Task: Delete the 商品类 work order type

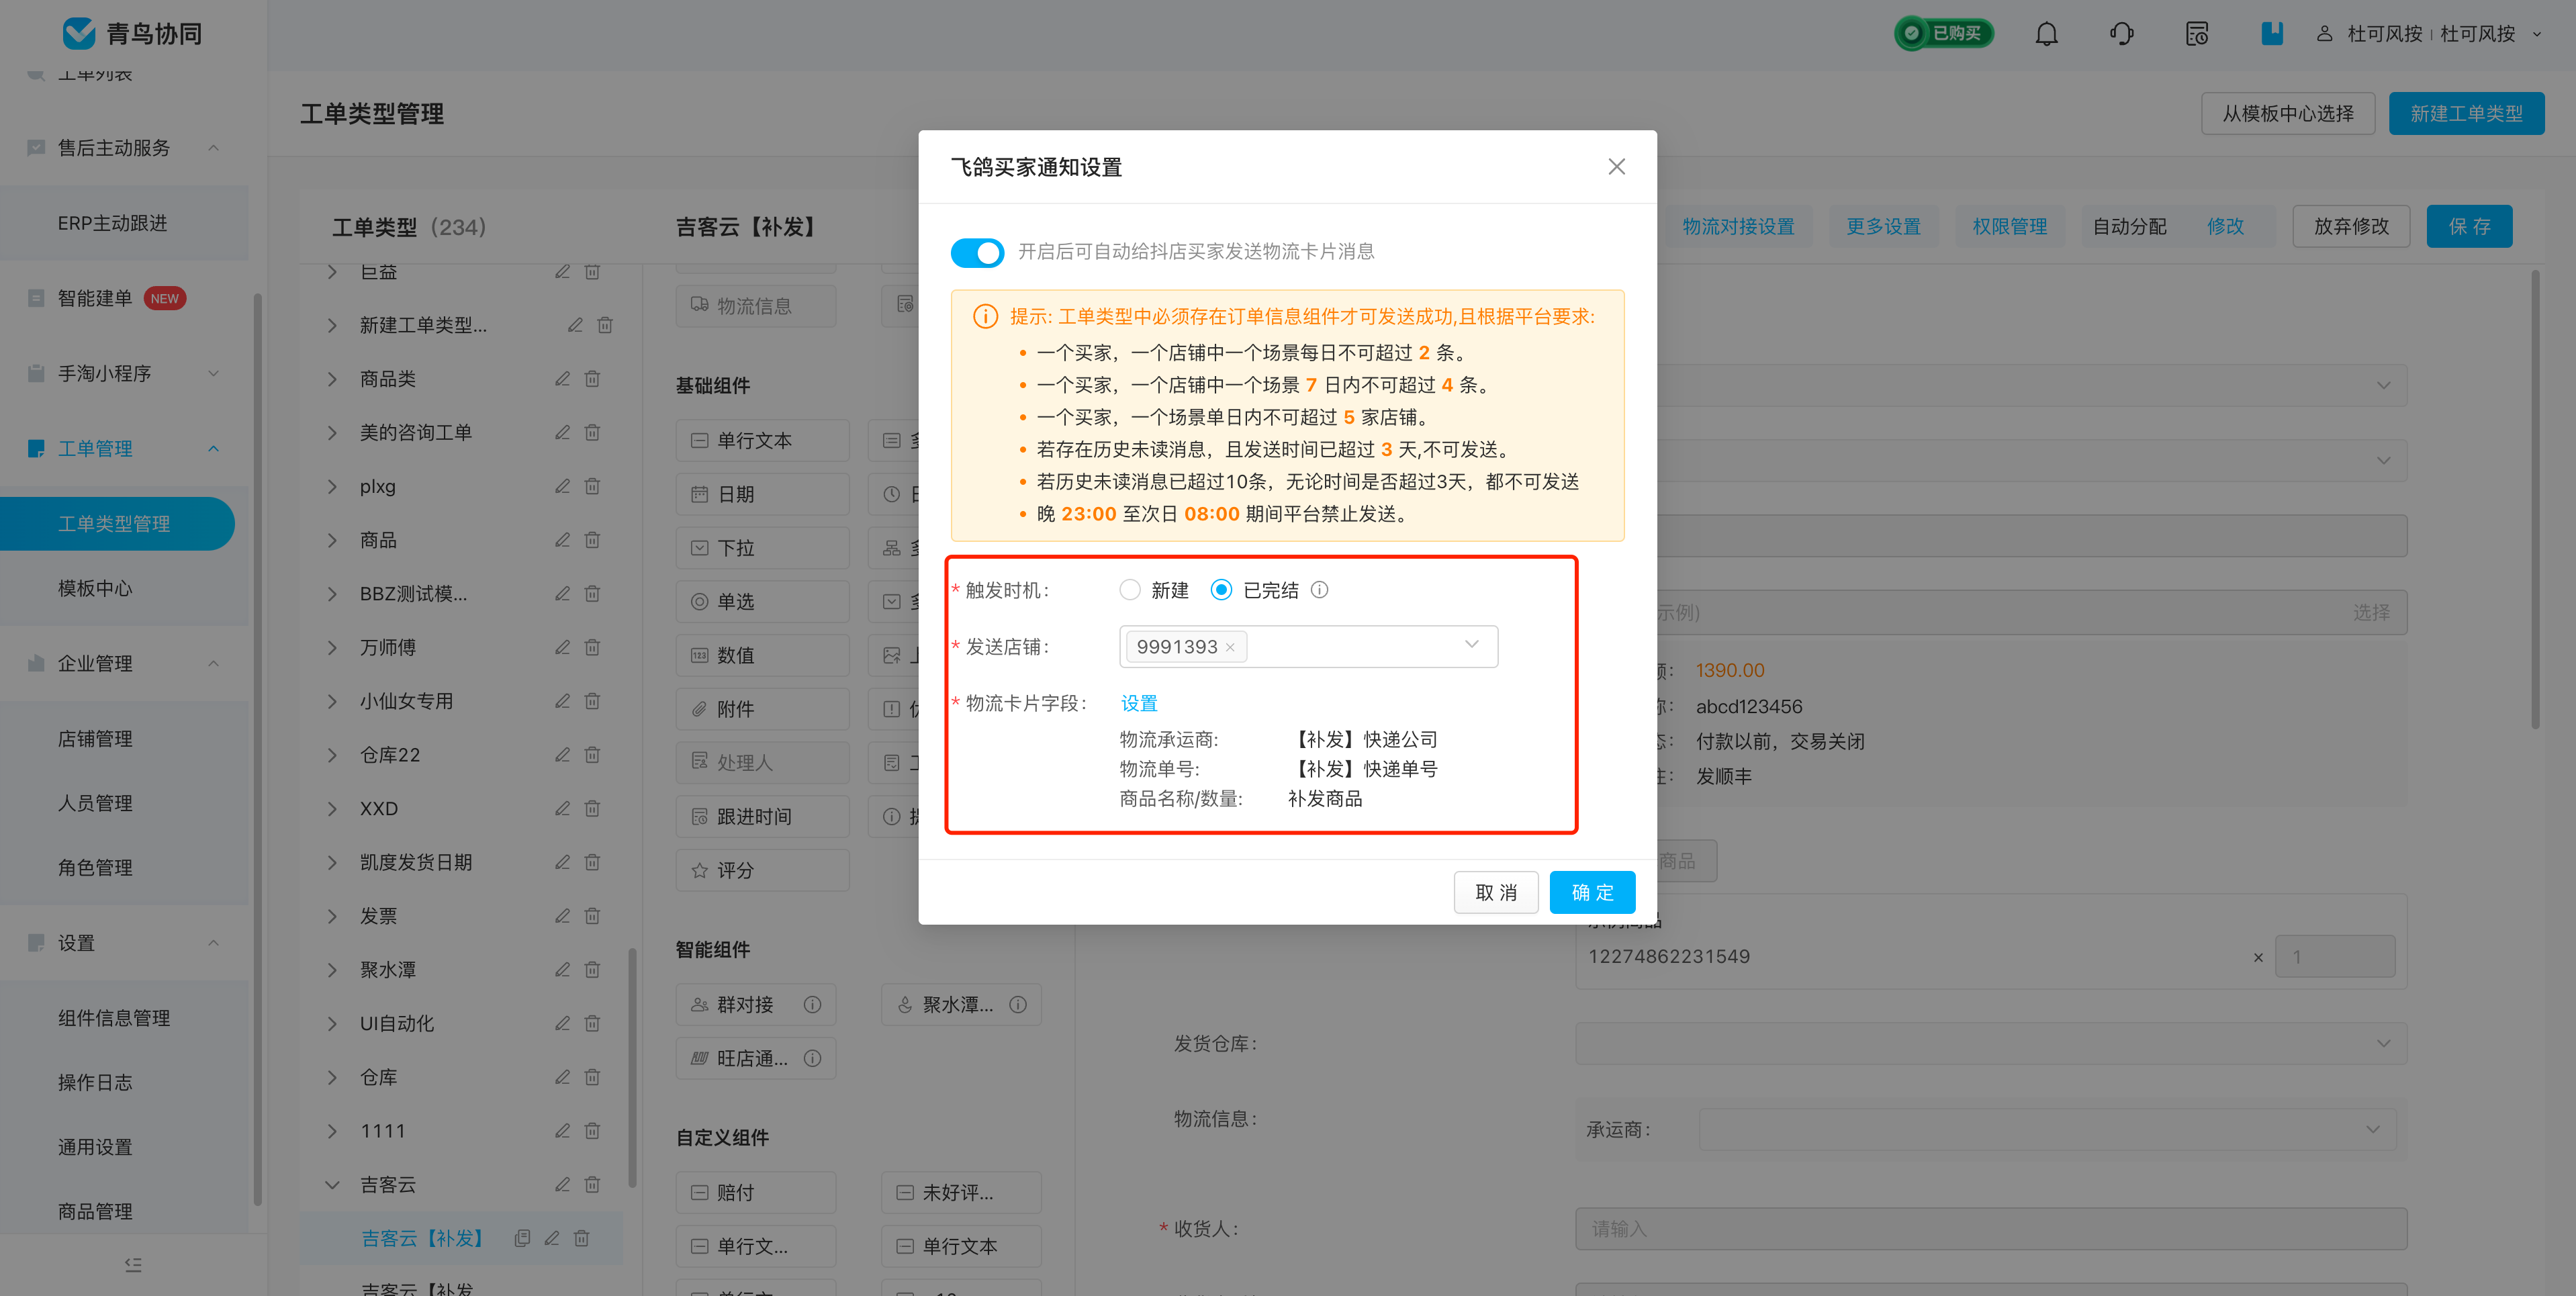Action: (x=592, y=379)
